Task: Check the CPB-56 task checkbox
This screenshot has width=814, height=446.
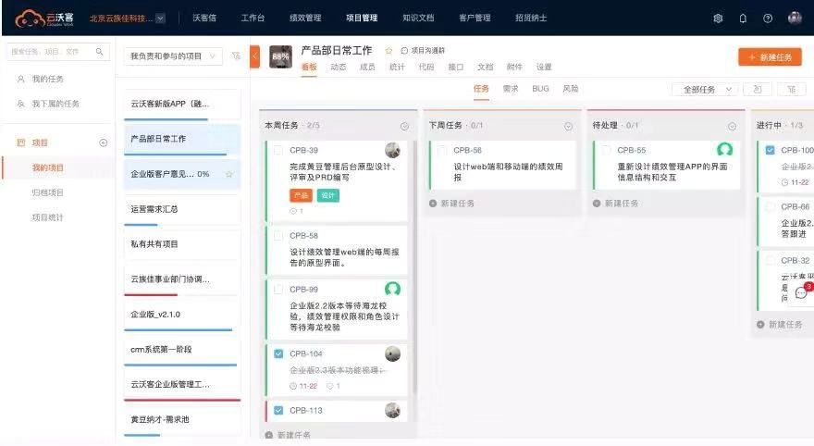Action: tap(442, 150)
